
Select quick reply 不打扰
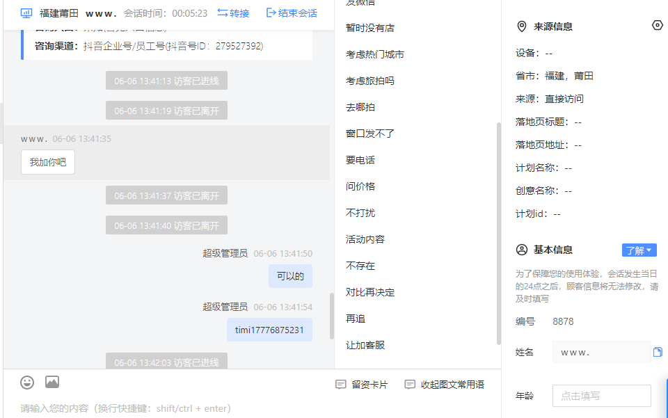[360, 213]
